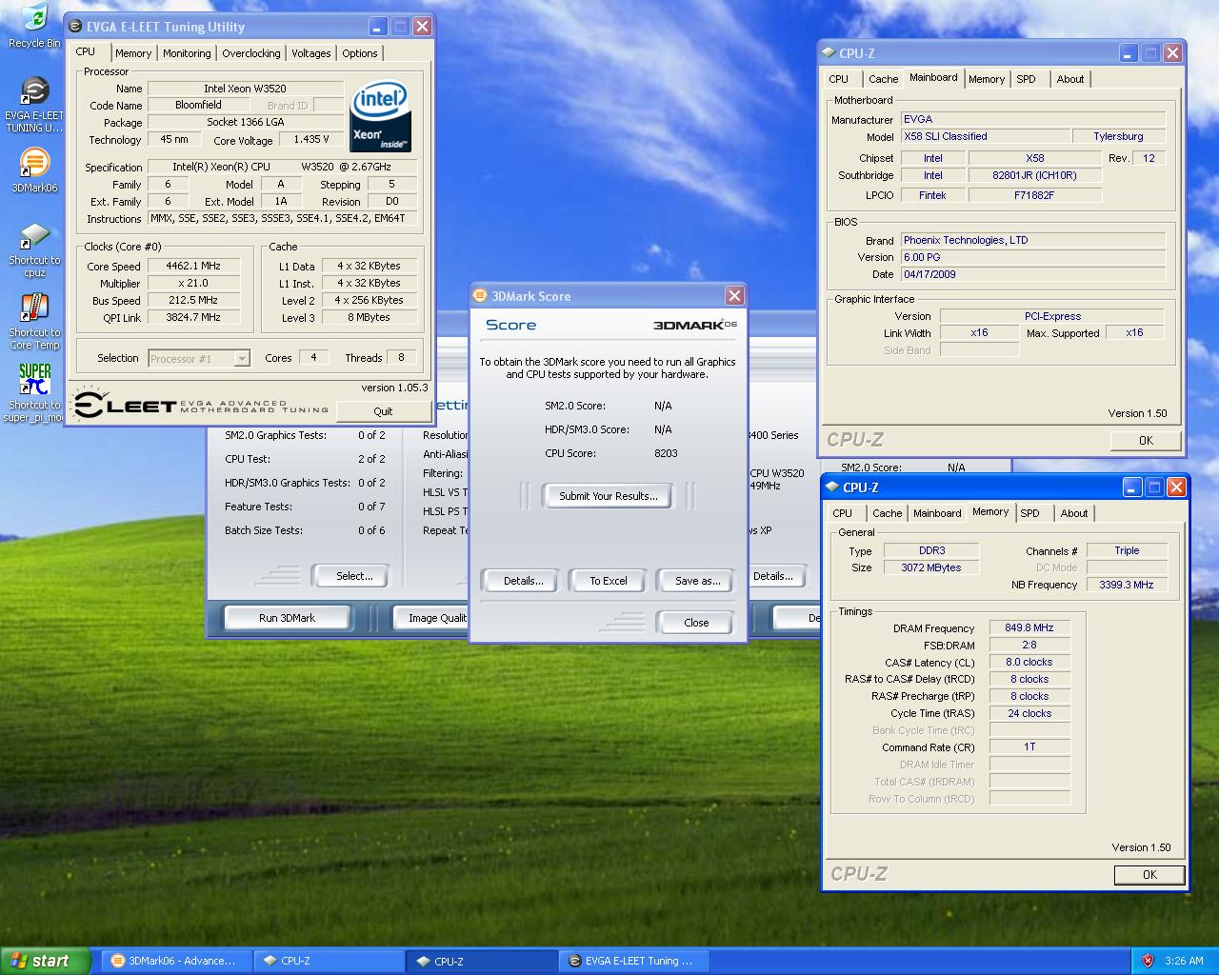
Task: Open SPD tab in Memory CPU-Z window
Action: [x=1030, y=513]
